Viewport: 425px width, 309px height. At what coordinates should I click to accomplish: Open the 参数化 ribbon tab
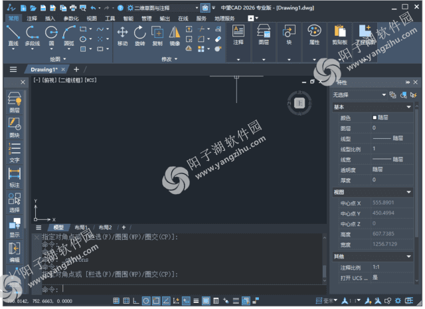[71, 19]
